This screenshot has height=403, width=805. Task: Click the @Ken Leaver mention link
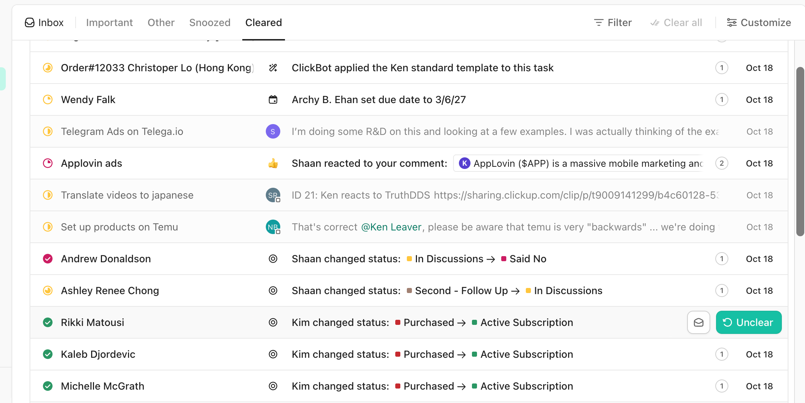391,227
